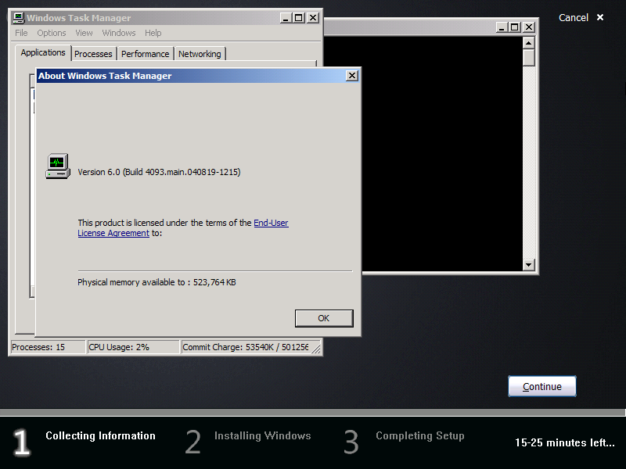Click the console scrollbar down arrow

click(529, 264)
